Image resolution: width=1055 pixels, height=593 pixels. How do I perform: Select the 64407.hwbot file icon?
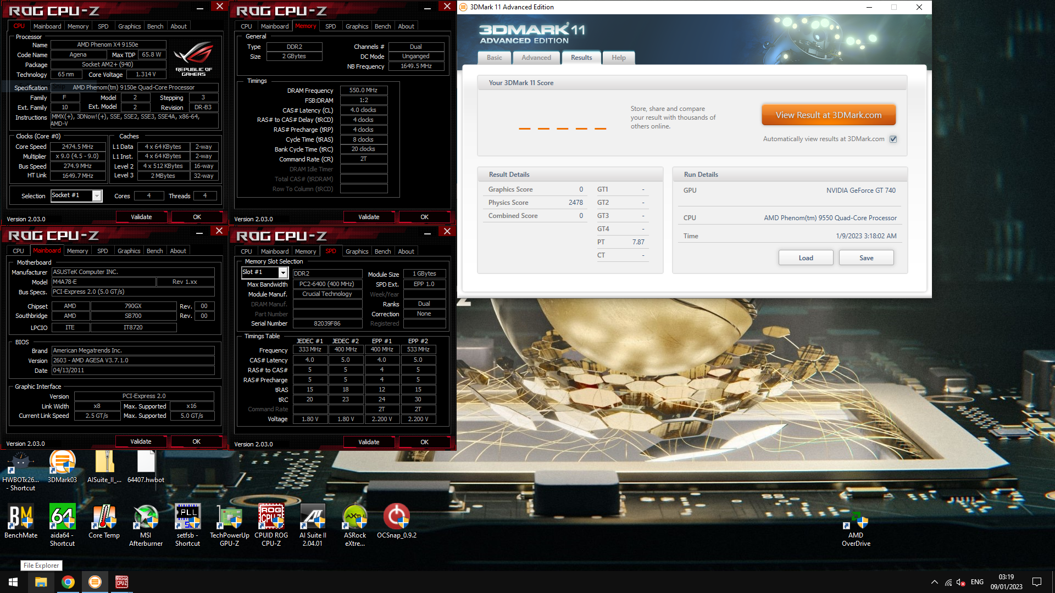pos(146,467)
